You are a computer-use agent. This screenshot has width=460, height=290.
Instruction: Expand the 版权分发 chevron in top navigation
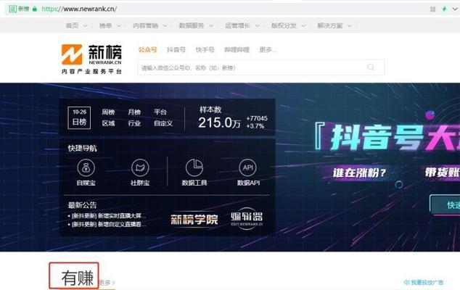[x=303, y=26]
